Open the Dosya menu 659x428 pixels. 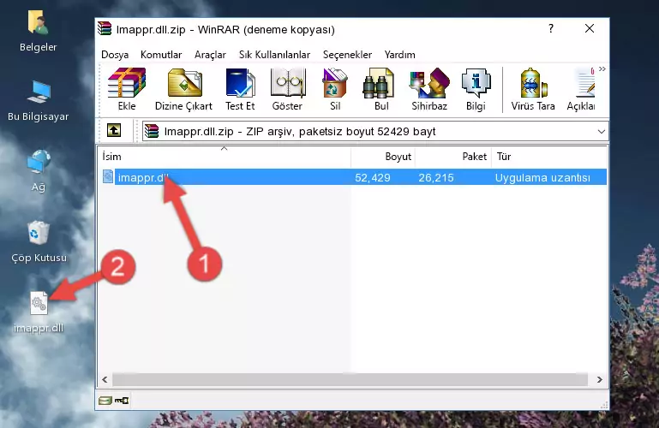tap(115, 55)
